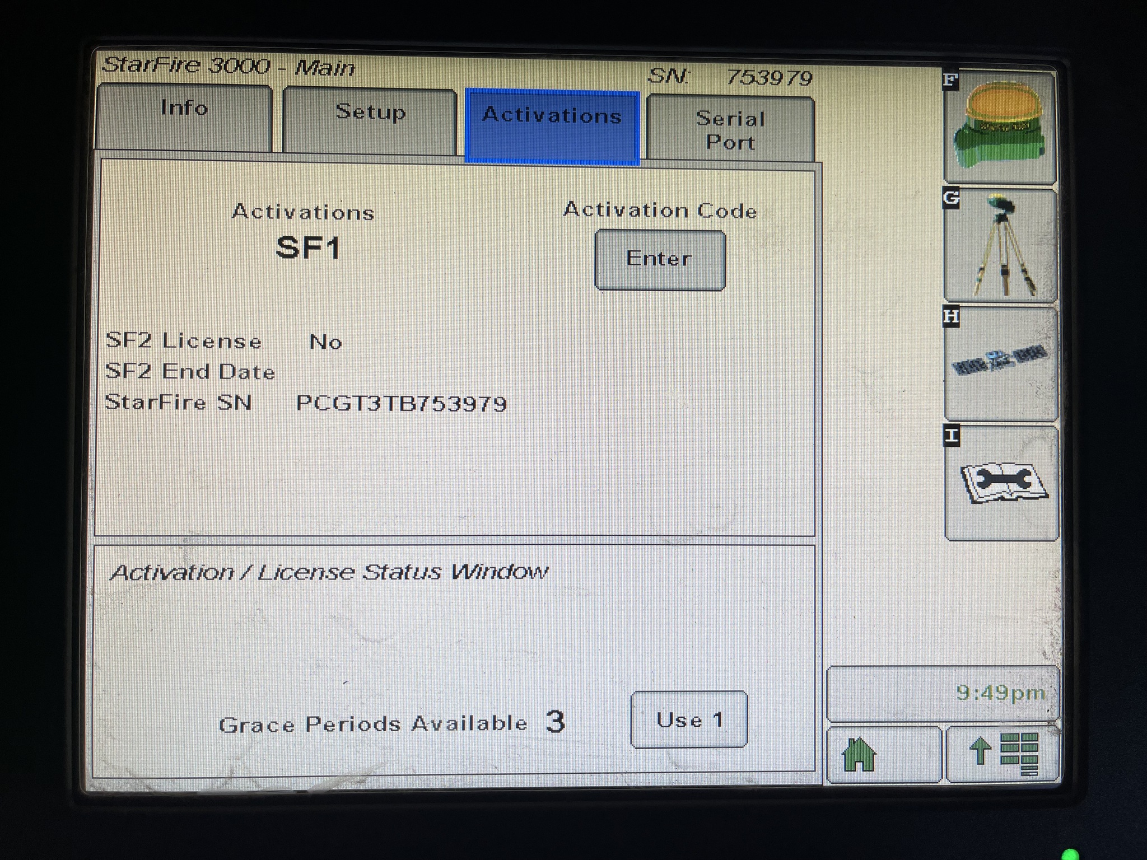Click the Grace Periods Available label
The image size is (1147, 860).
click(x=373, y=725)
